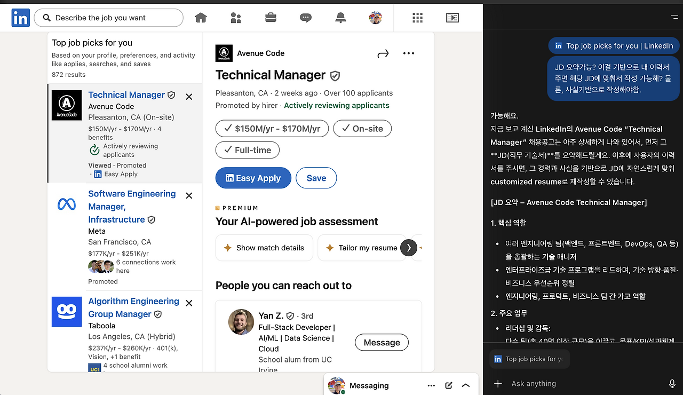This screenshot has width=683, height=395.
Task: Click Show match details
Action: [264, 248]
